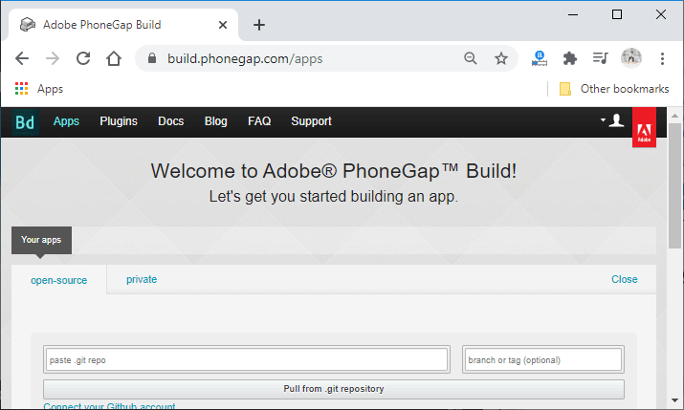Switch to the private tab
Viewport: 684px width, 410px height.
(142, 279)
